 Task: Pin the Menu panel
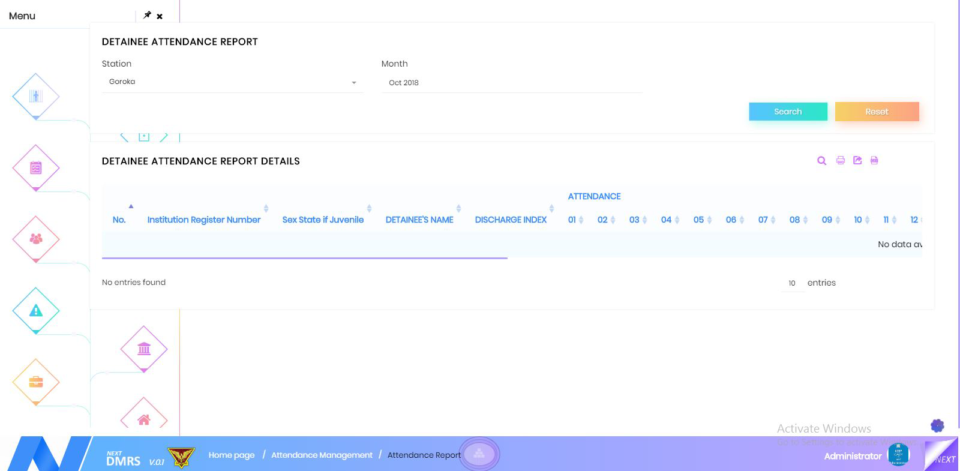point(147,15)
